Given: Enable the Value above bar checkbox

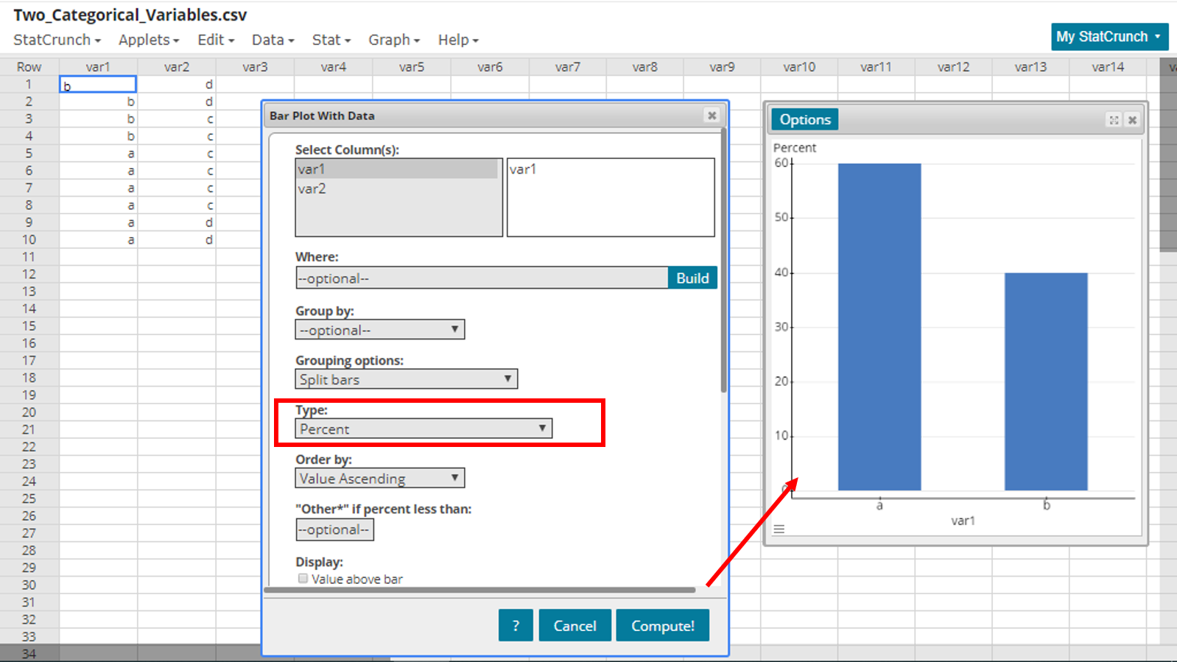Looking at the screenshot, I should 303,579.
